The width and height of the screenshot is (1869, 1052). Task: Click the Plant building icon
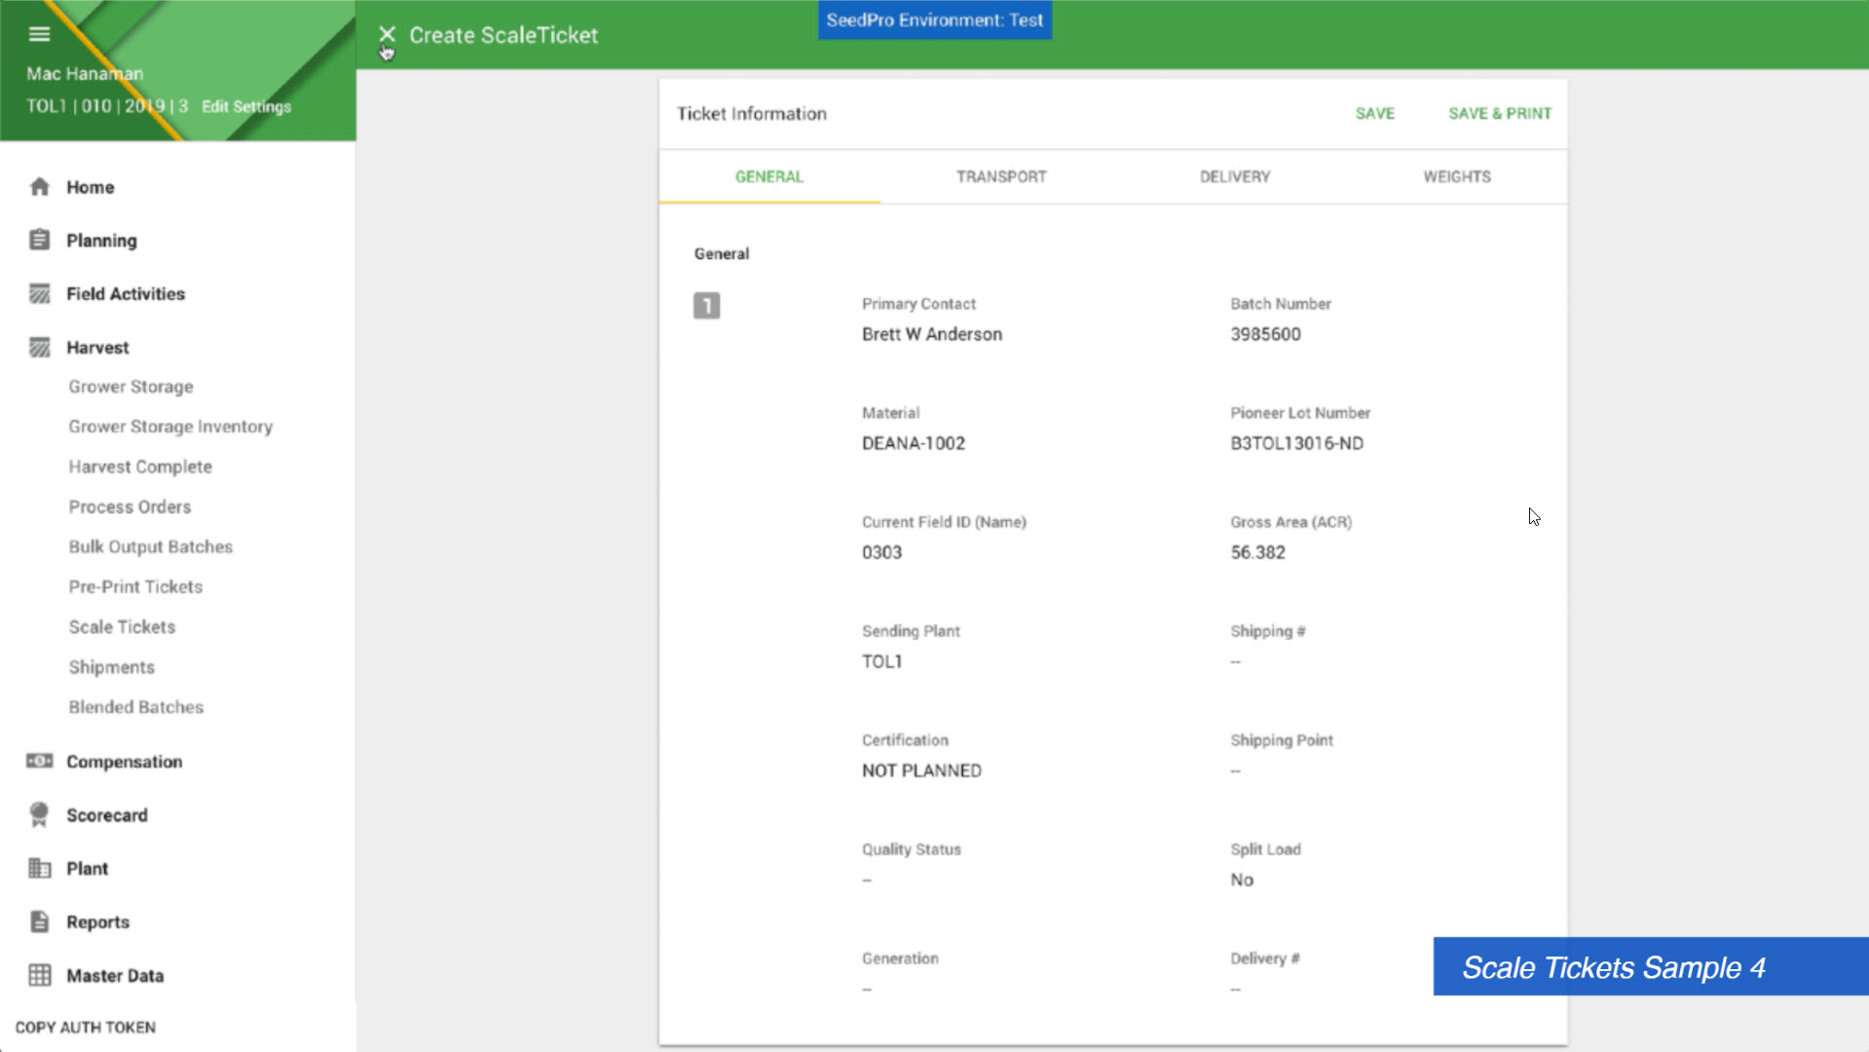(x=39, y=869)
